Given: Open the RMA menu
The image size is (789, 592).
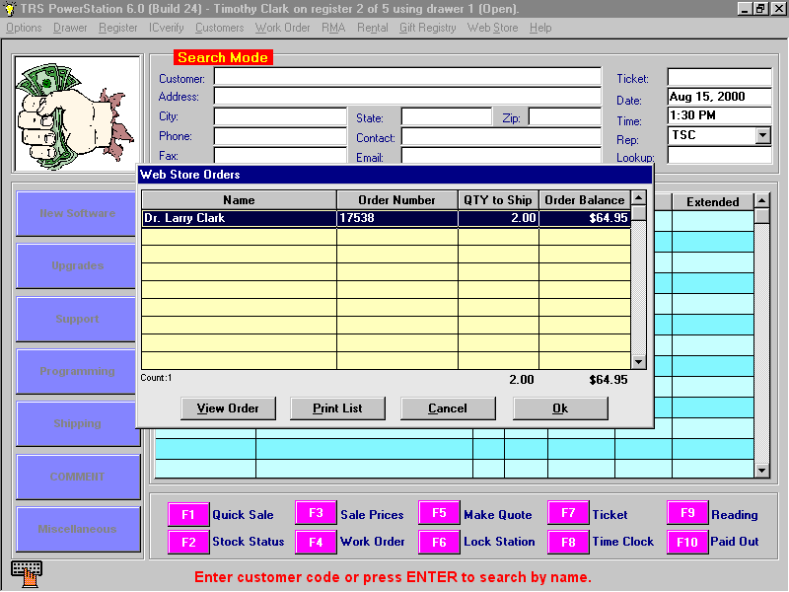Looking at the screenshot, I should tap(333, 28).
